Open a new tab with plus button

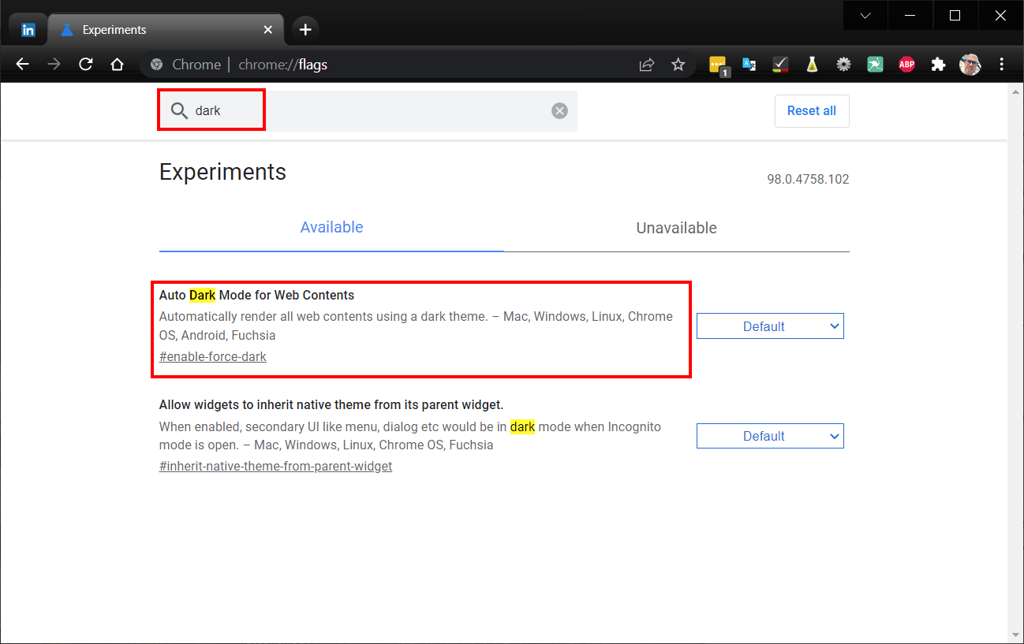point(305,30)
